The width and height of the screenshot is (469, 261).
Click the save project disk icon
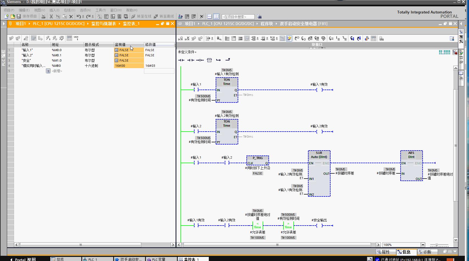click(19, 16)
